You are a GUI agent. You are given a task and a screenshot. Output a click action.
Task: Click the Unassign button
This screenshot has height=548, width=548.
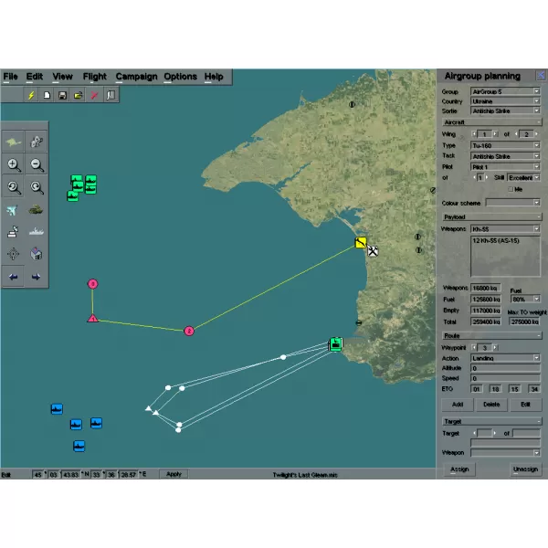[525, 469]
